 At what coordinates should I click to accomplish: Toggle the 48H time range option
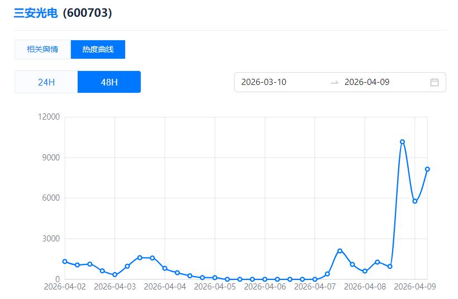click(x=109, y=82)
